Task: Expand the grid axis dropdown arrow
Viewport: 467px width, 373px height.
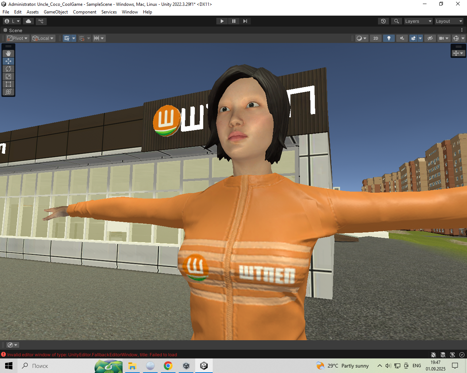Action: pos(74,38)
